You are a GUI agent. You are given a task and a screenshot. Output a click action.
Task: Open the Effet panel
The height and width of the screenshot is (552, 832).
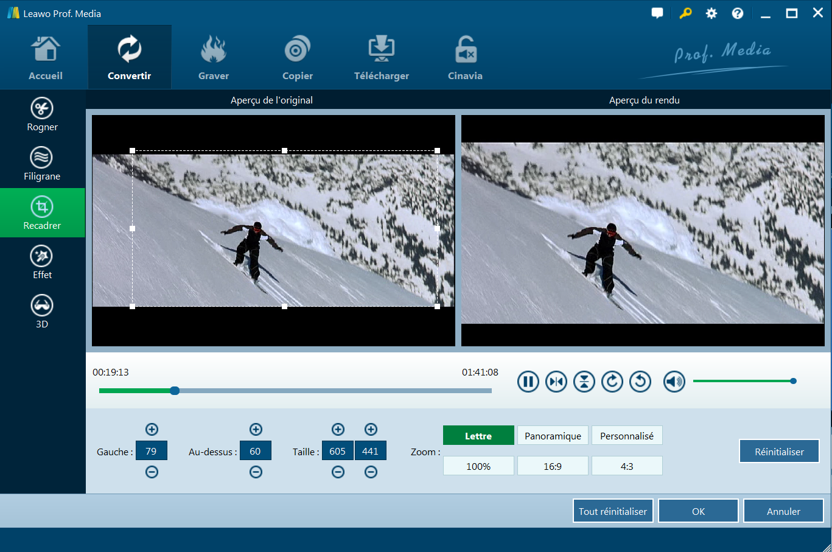42,262
